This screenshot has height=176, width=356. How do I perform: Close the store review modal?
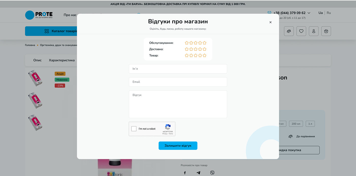coord(270,22)
